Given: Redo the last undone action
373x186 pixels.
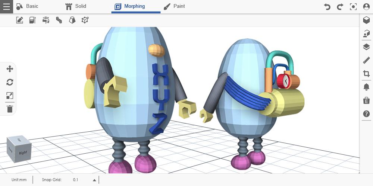Looking at the screenshot, I should [340, 7].
